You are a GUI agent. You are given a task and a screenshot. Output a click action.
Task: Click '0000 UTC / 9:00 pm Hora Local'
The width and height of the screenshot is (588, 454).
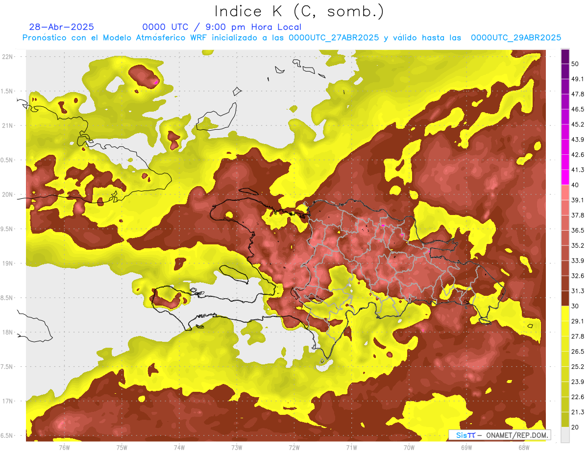pos(222,27)
